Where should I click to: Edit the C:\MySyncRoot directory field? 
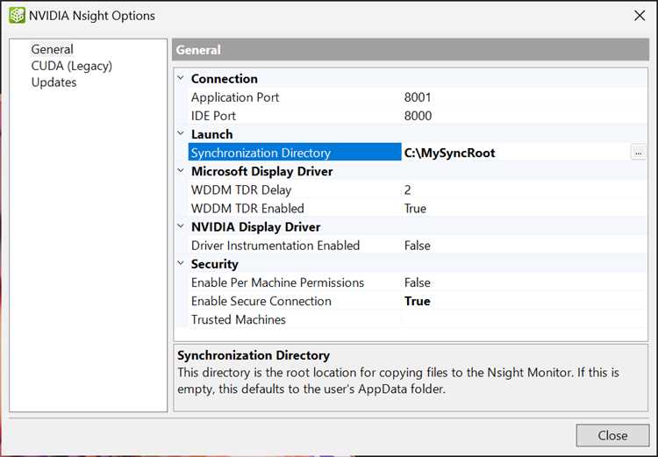click(x=516, y=153)
